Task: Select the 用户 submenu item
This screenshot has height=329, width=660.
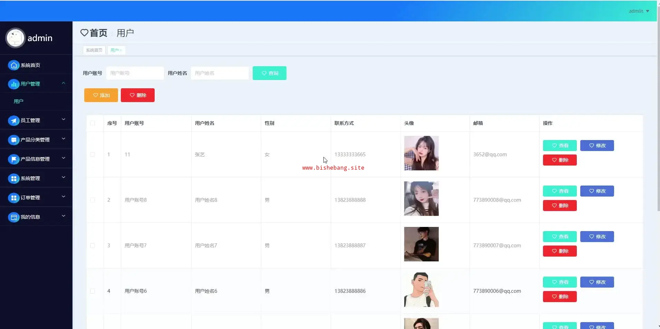Action: (36, 101)
